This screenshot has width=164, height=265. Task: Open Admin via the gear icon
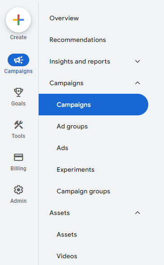pyautogui.click(x=18, y=190)
